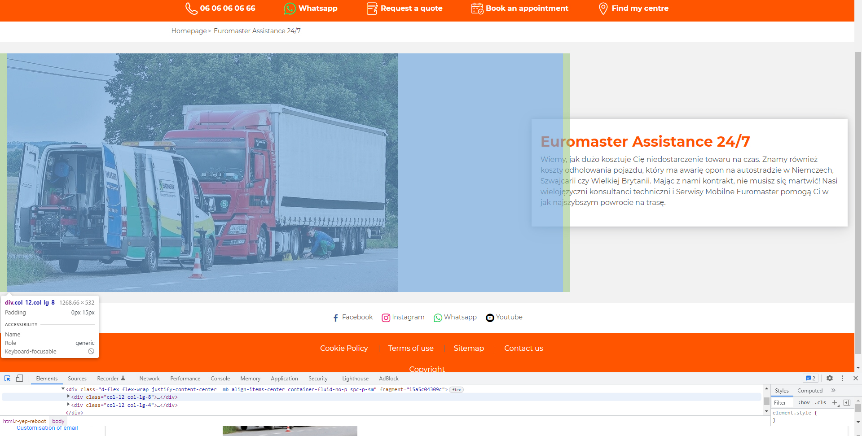
Task: Click the Homepage breadcrumb link
Action: tap(189, 31)
